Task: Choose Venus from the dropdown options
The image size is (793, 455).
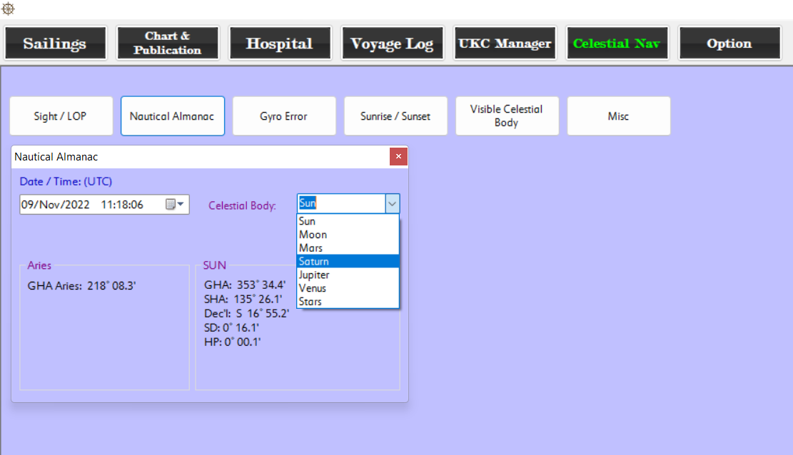Action: 348,288
